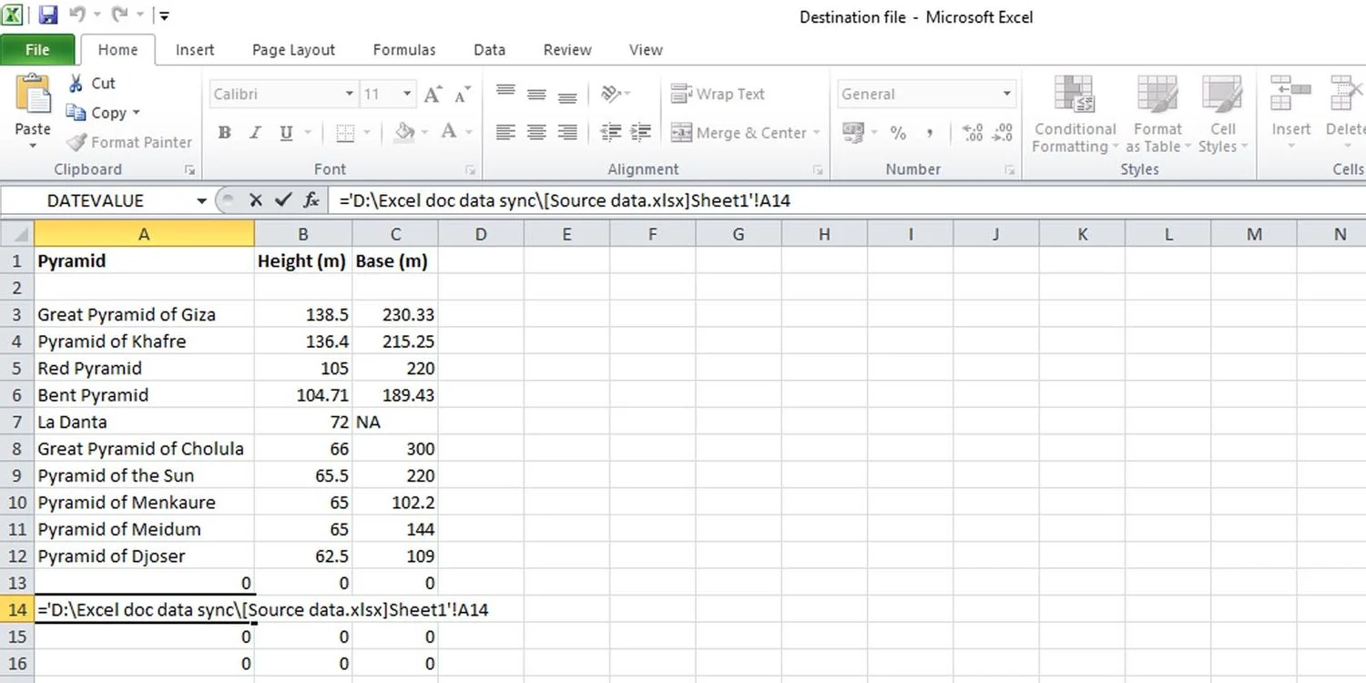Click the Orientation text angle icon
The width and height of the screenshot is (1366, 683).
(x=611, y=94)
